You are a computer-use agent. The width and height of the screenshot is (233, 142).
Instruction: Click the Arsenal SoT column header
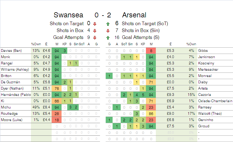tap(123, 44)
